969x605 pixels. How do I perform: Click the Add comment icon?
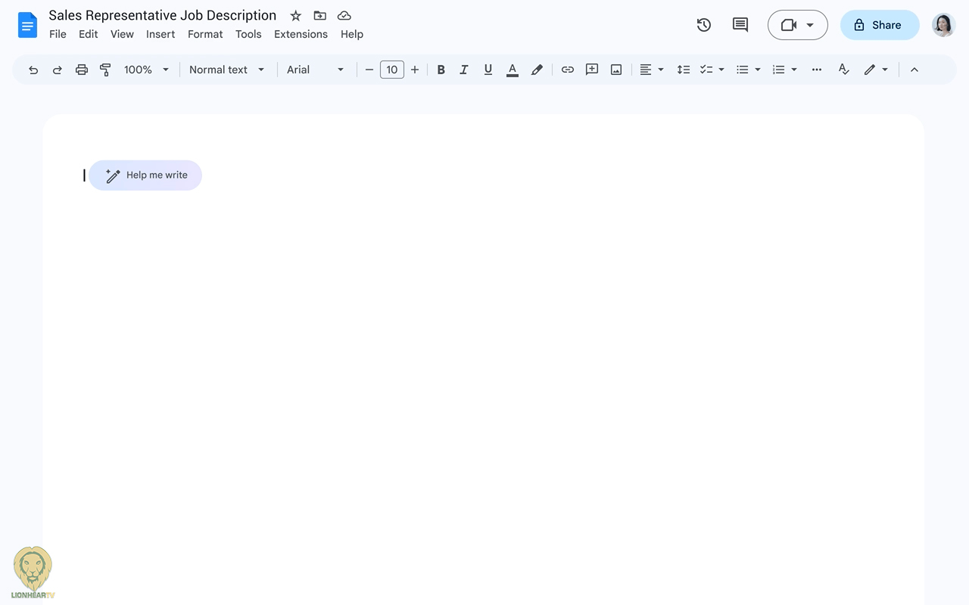pos(592,70)
